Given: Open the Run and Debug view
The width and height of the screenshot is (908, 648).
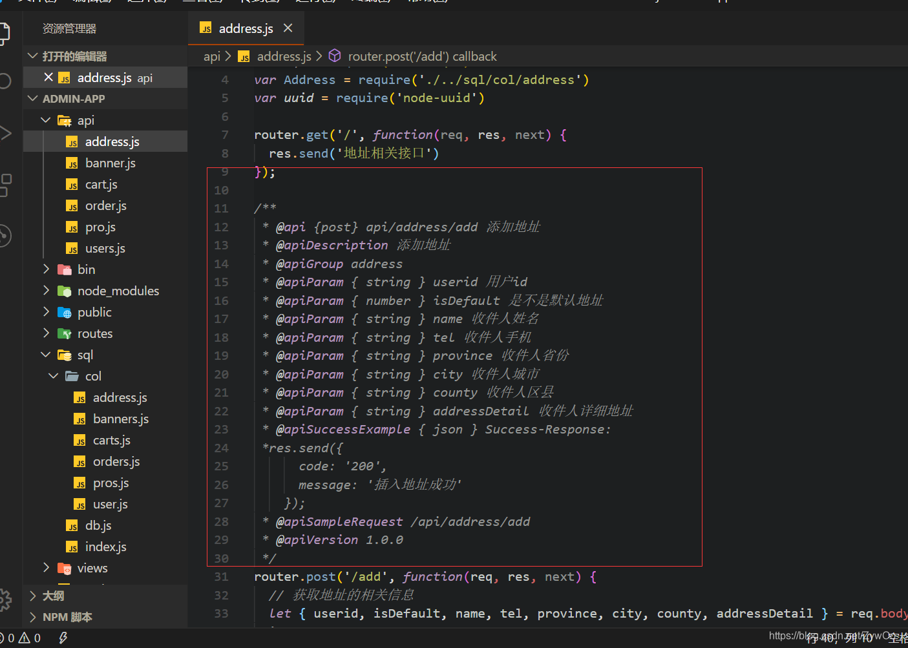Looking at the screenshot, I should point(5,133).
